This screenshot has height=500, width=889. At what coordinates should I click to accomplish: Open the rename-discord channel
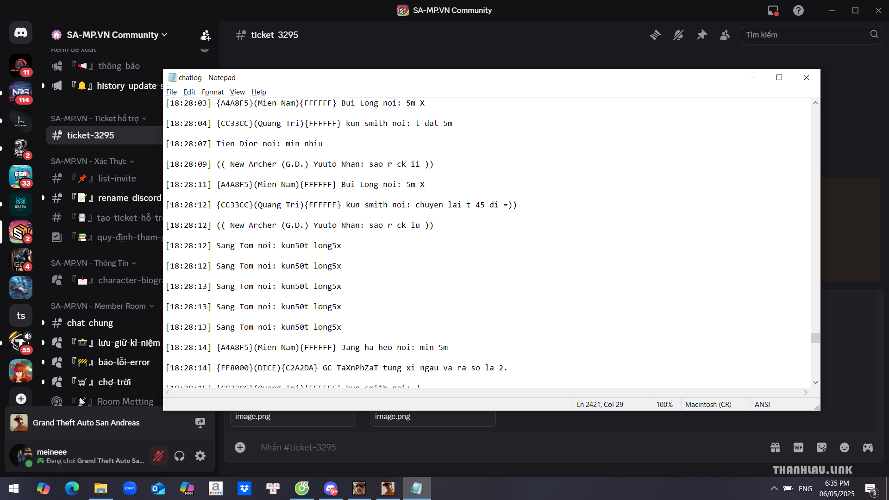105,198
